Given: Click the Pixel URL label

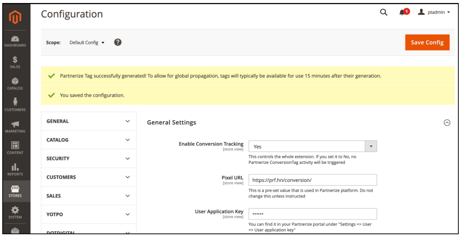Looking at the screenshot, I should click(x=232, y=178).
